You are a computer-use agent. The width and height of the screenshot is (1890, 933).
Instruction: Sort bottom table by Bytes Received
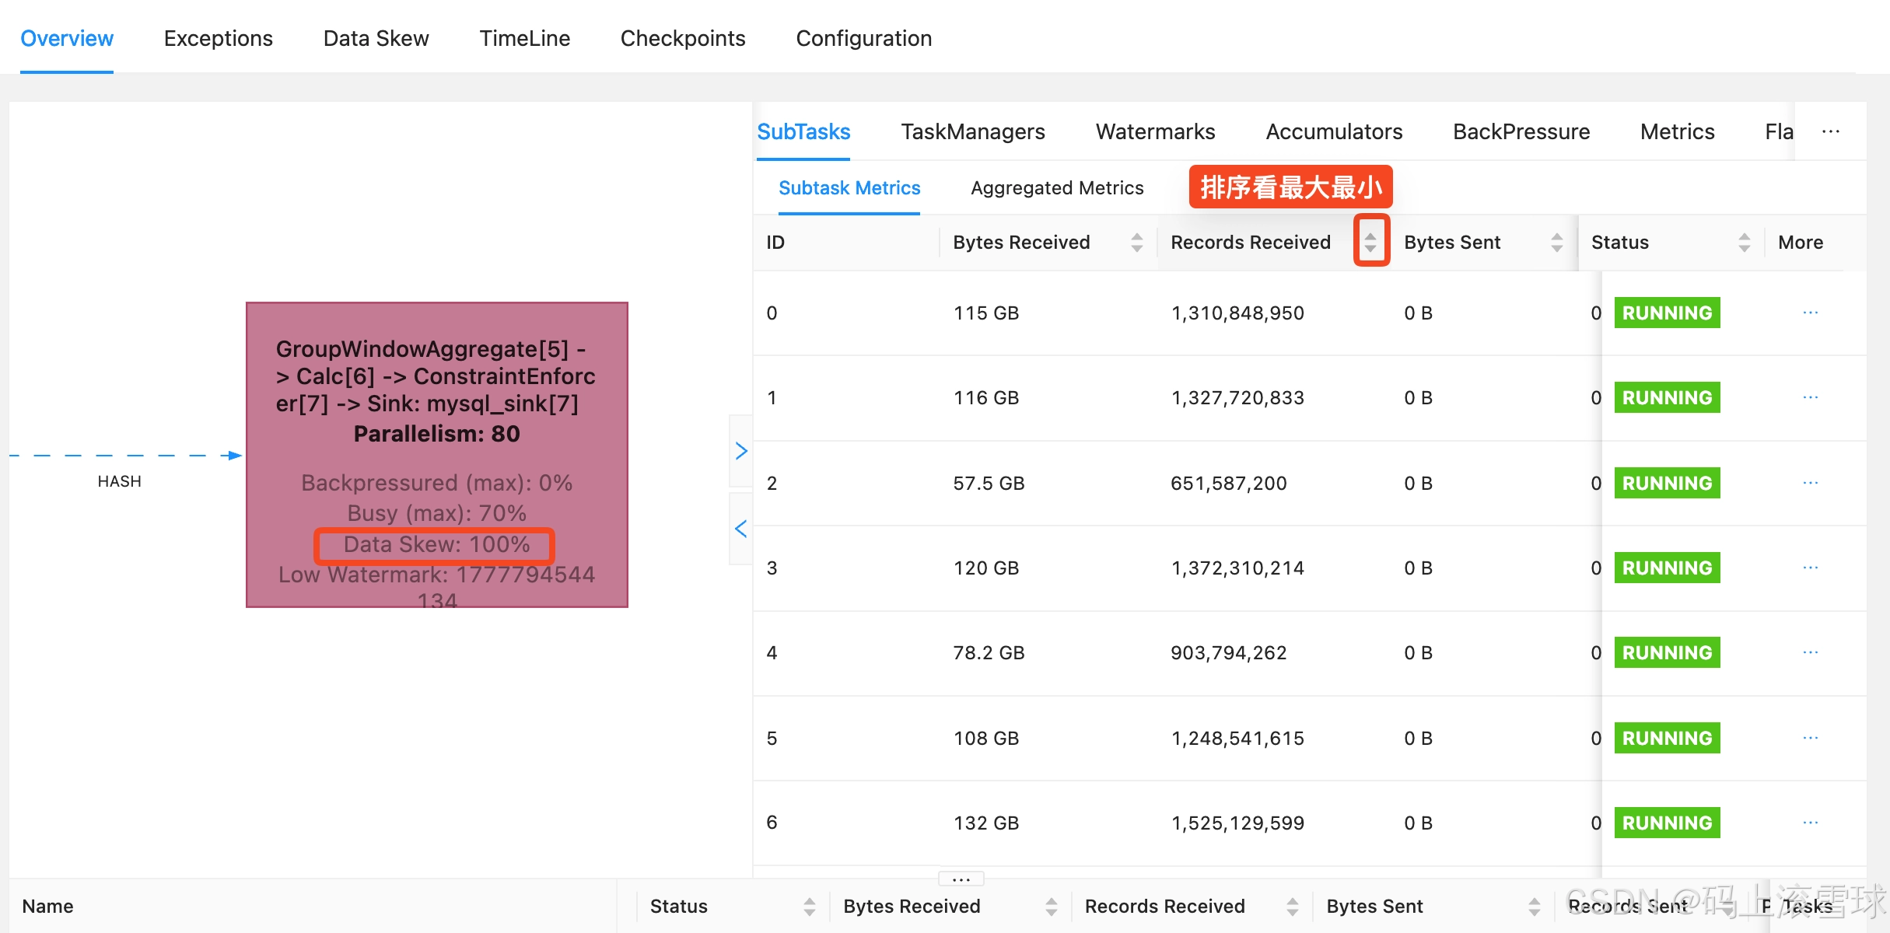point(1052,907)
